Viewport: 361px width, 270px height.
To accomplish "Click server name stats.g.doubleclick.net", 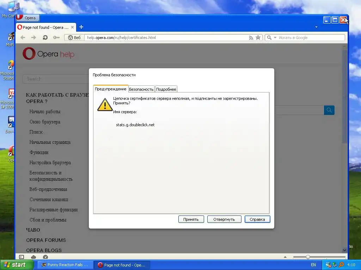I will [135, 125].
